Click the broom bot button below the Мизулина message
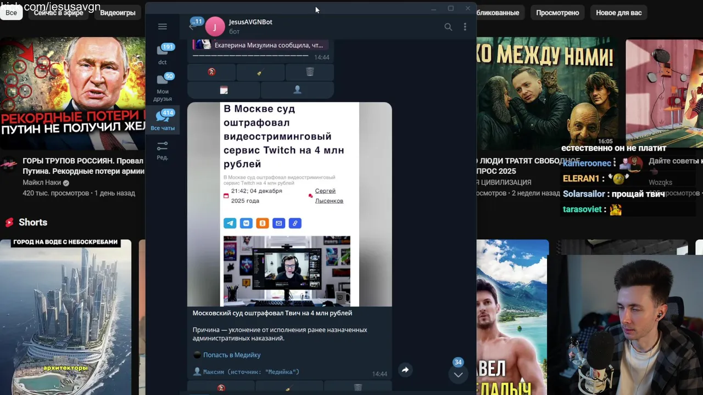 tap(260, 72)
